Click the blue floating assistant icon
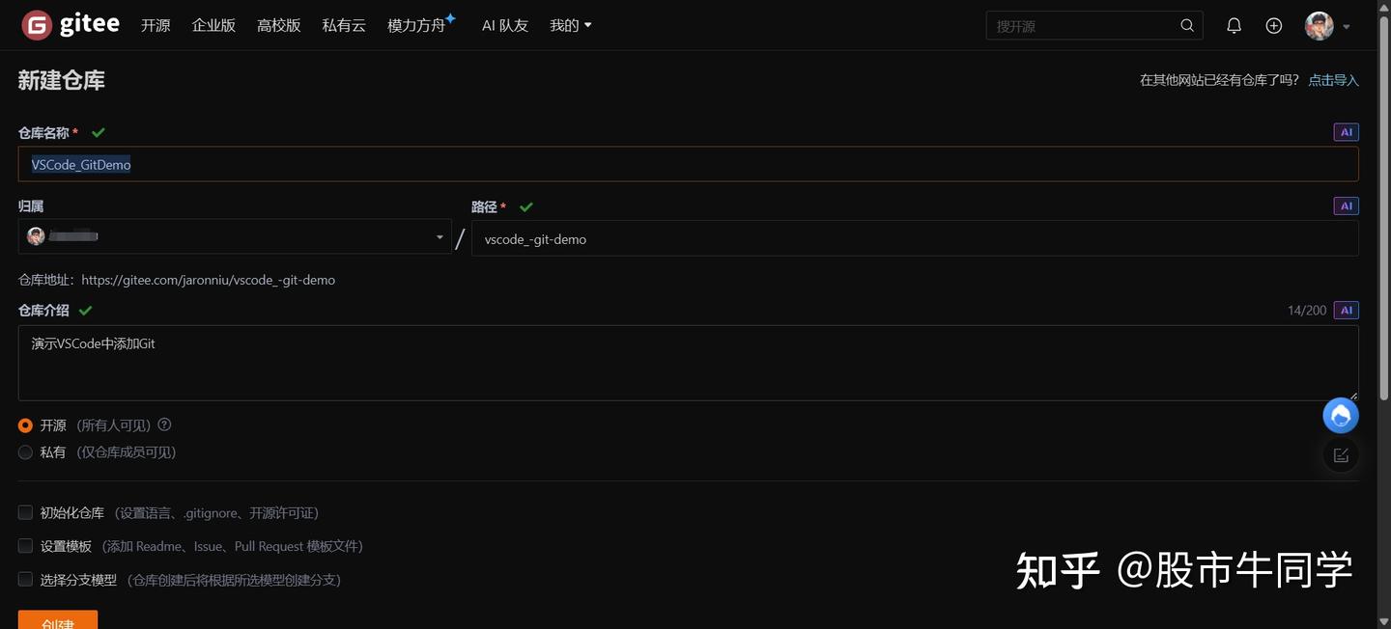The width and height of the screenshot is (1391, 629). [1340, 415]
